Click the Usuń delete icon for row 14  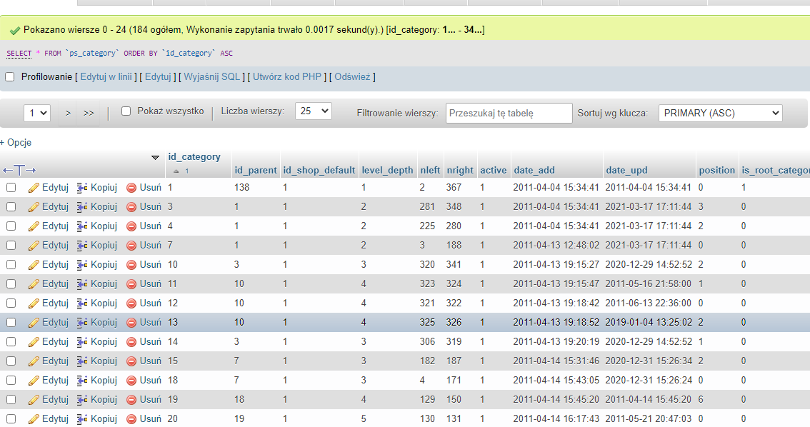point(131,342)
